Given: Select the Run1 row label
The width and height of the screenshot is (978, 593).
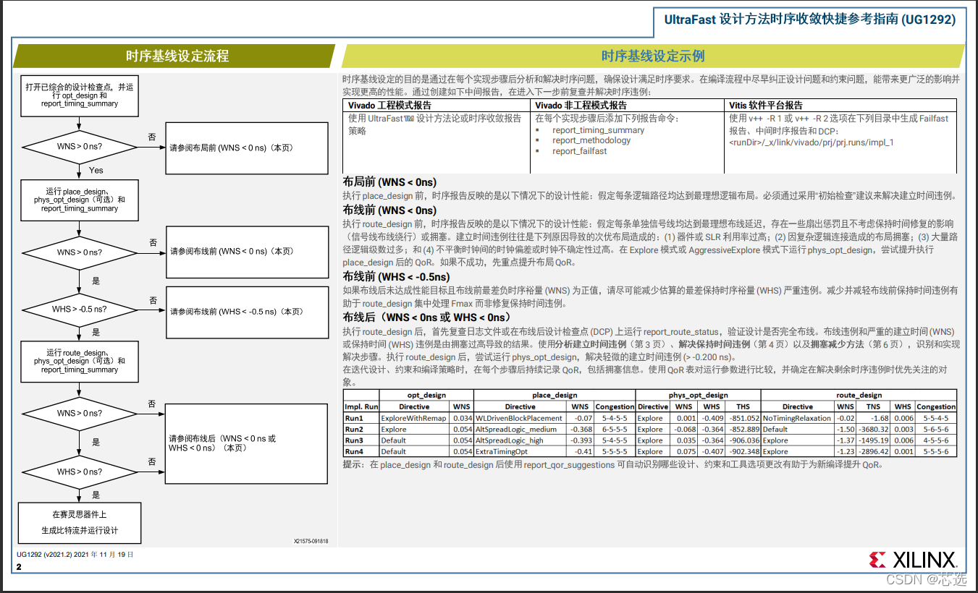Looking at the screenshot, I should (354, 418).
